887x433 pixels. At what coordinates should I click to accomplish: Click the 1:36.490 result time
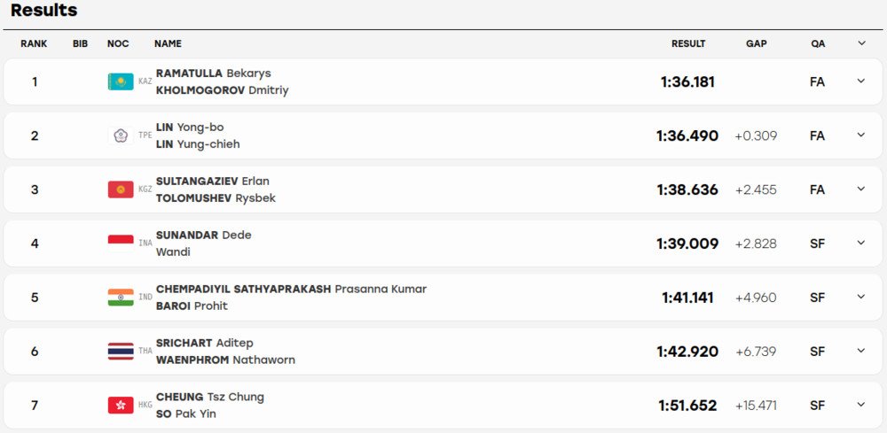point(687,136)
